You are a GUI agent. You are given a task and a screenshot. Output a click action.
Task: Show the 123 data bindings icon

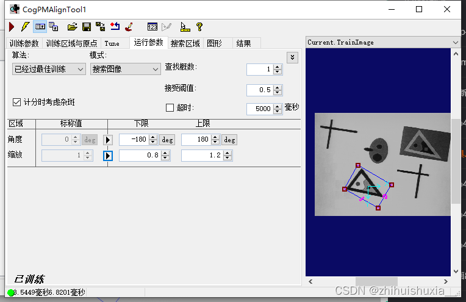click(x=152, y=27)
